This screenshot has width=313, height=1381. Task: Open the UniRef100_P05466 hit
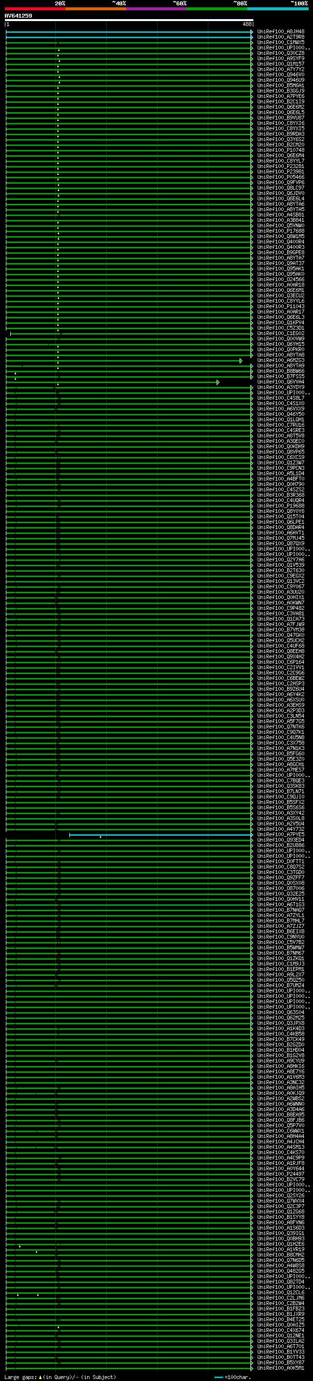coord(281,177)
